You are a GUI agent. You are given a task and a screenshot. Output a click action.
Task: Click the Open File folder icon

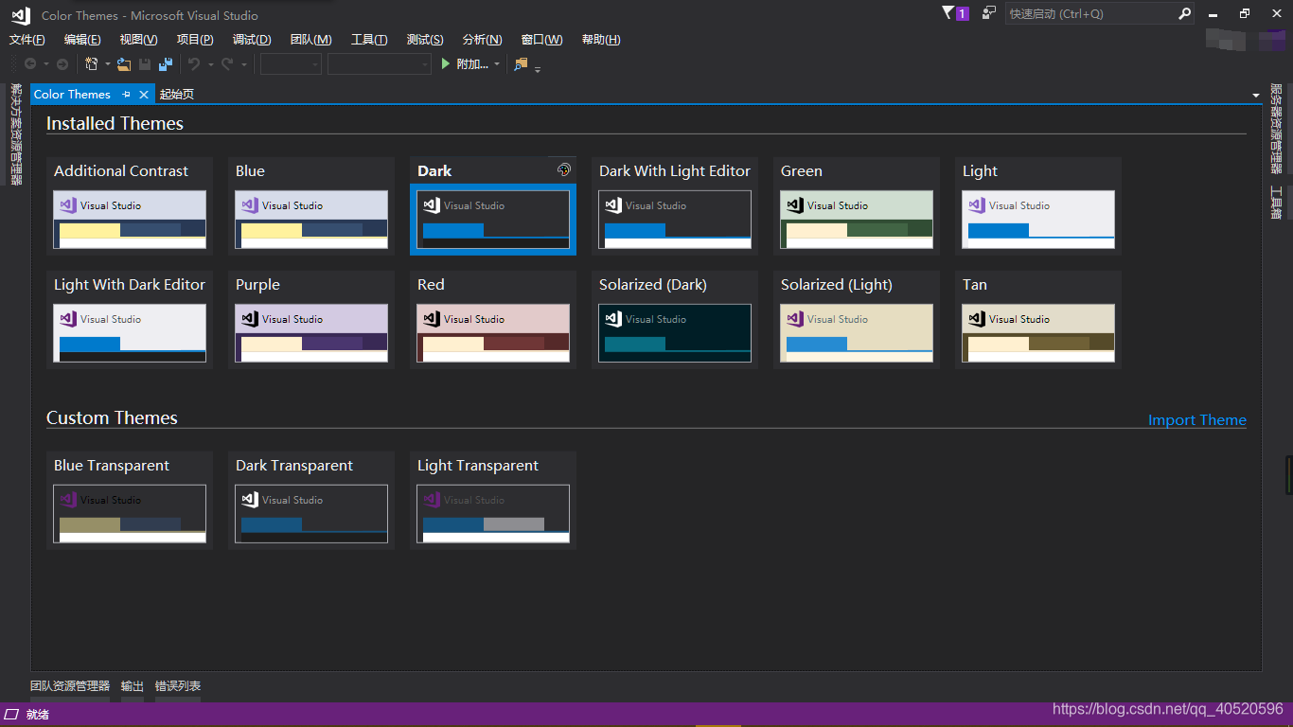(124, 64)
